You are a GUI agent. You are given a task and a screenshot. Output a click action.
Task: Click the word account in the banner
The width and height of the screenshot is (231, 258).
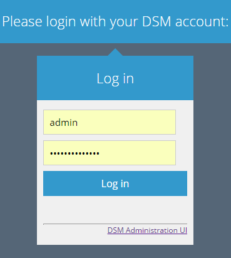pyautogui.click(x=200, y=22)
